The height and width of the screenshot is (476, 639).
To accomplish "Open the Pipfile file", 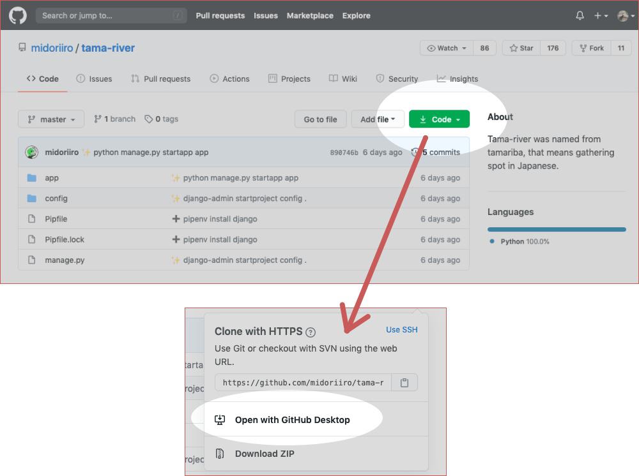I will [56, 219].
